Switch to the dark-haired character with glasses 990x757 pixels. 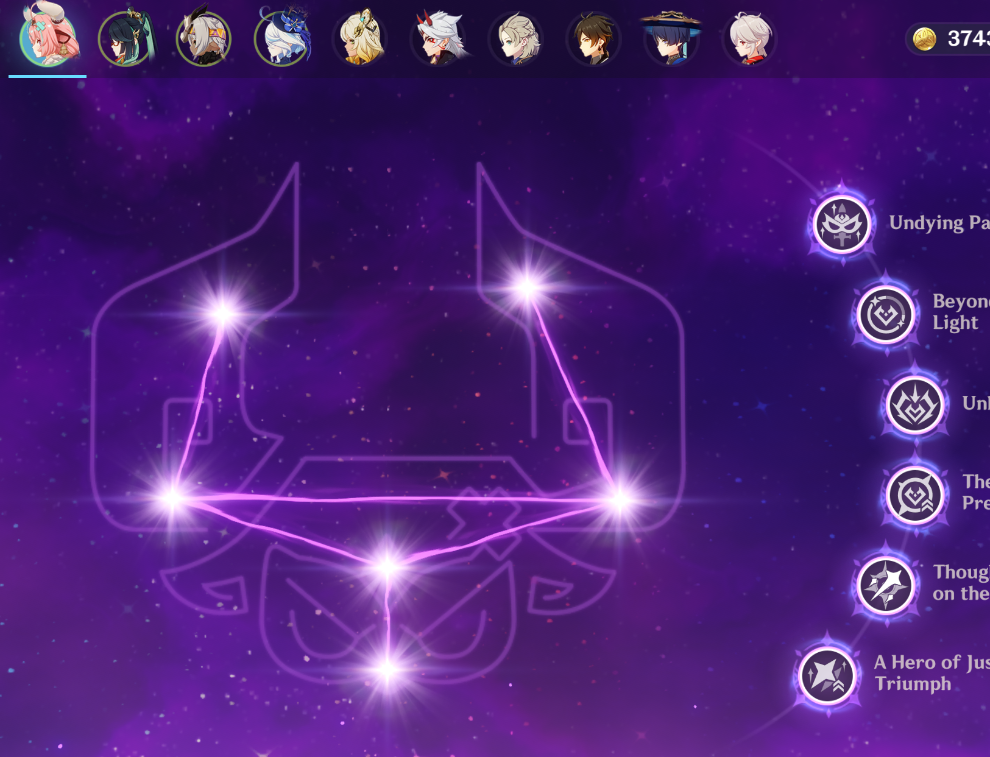126,39
